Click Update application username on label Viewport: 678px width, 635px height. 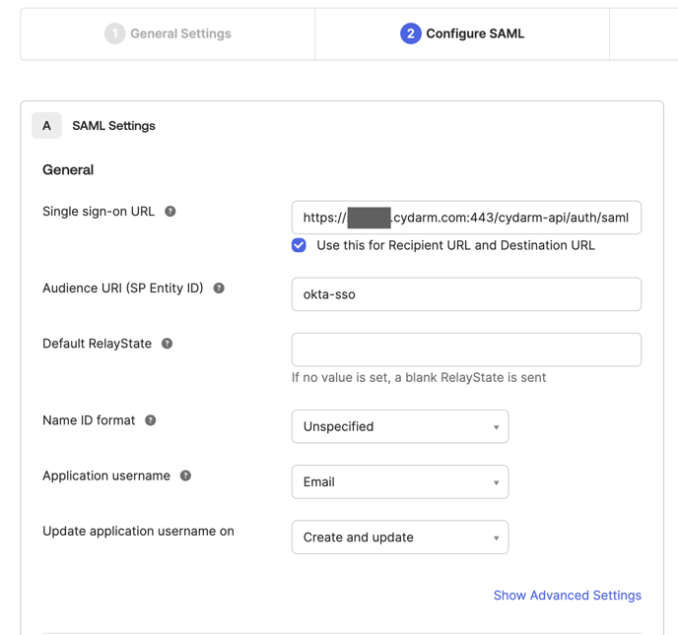138,531
